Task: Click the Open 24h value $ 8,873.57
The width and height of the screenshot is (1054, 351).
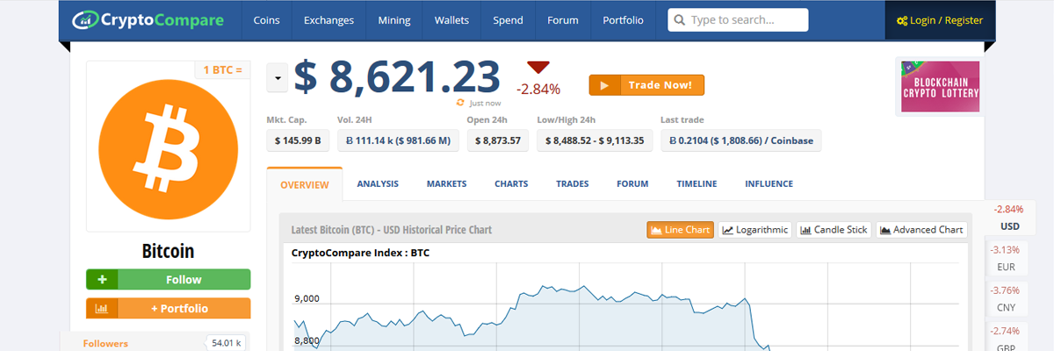Action: click(497, 140)
